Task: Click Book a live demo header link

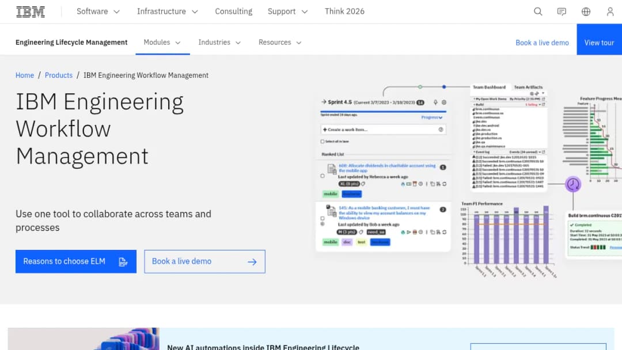Action: pyautogui.click(x=542, y=43)
